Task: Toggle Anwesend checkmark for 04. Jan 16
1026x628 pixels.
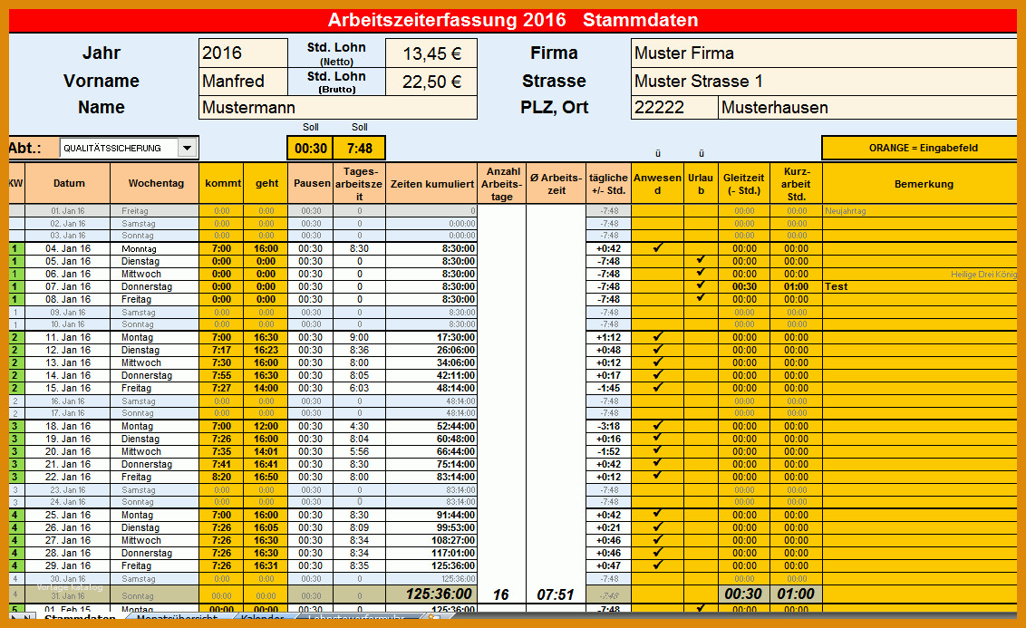Action: click(x=657, y=247)
